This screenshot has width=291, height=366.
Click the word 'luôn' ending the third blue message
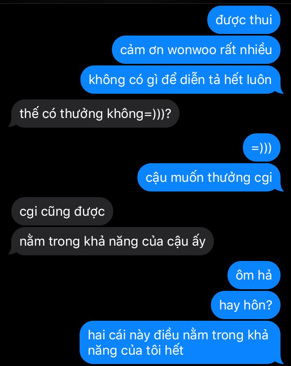pyautogui.click(x=259, y=80)
